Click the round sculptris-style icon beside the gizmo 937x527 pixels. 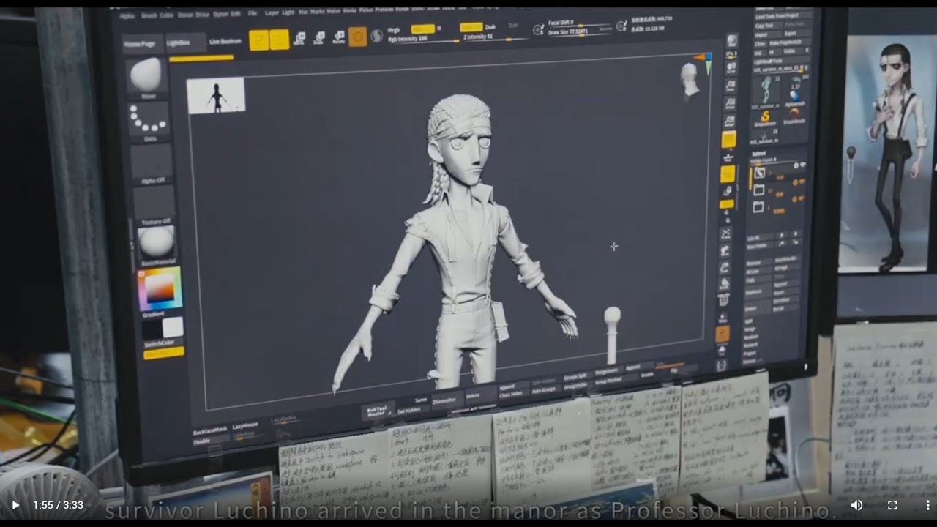coord(376,36)
